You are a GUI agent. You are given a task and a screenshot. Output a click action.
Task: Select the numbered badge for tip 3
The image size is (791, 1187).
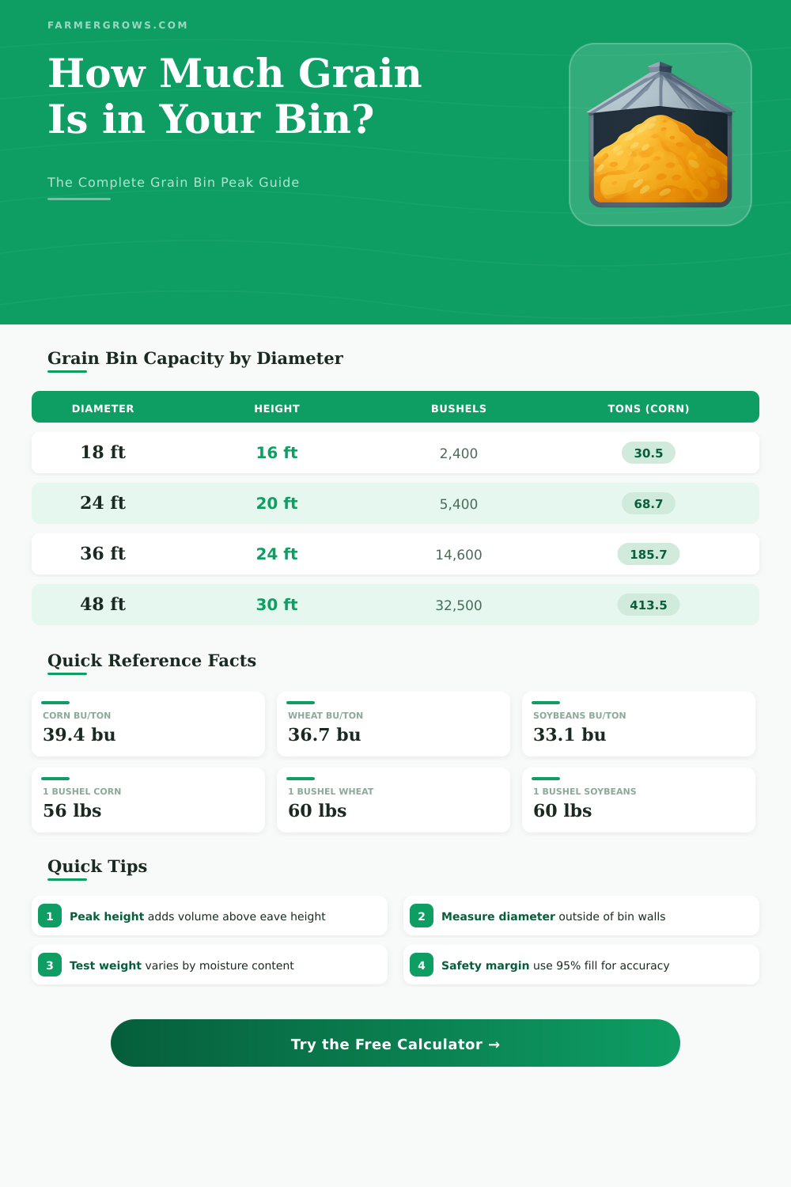[50, 965]
